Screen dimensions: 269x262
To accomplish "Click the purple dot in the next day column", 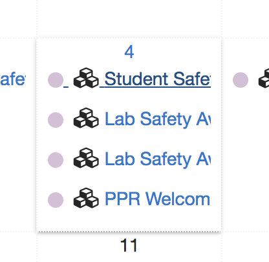I will pos(241,80).
